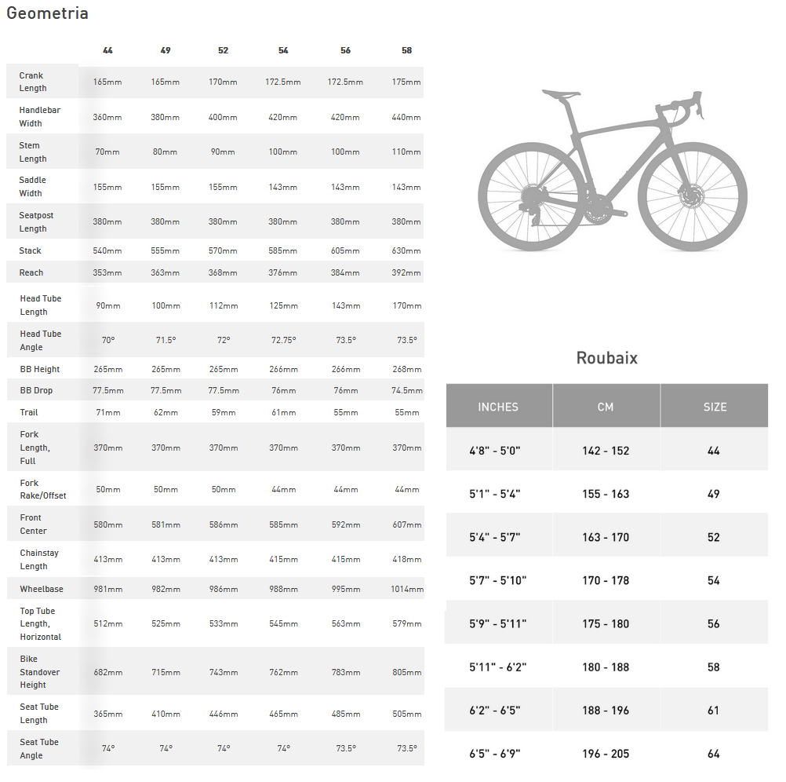
Task: Click the 6'5" - 6'9" height range
Action: pos(495,754)
